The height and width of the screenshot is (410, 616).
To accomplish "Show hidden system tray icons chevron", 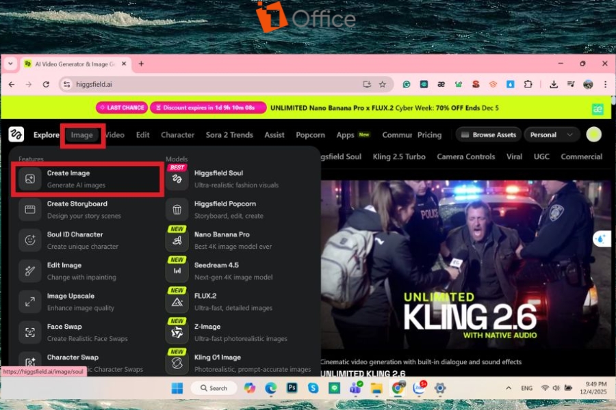I will (509, 388).
